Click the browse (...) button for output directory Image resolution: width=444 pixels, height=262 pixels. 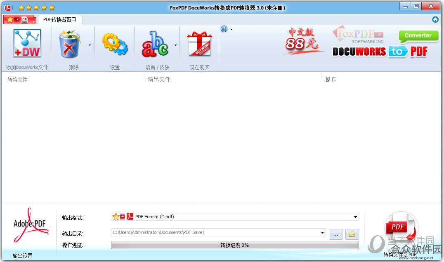(x=335, y=234)
